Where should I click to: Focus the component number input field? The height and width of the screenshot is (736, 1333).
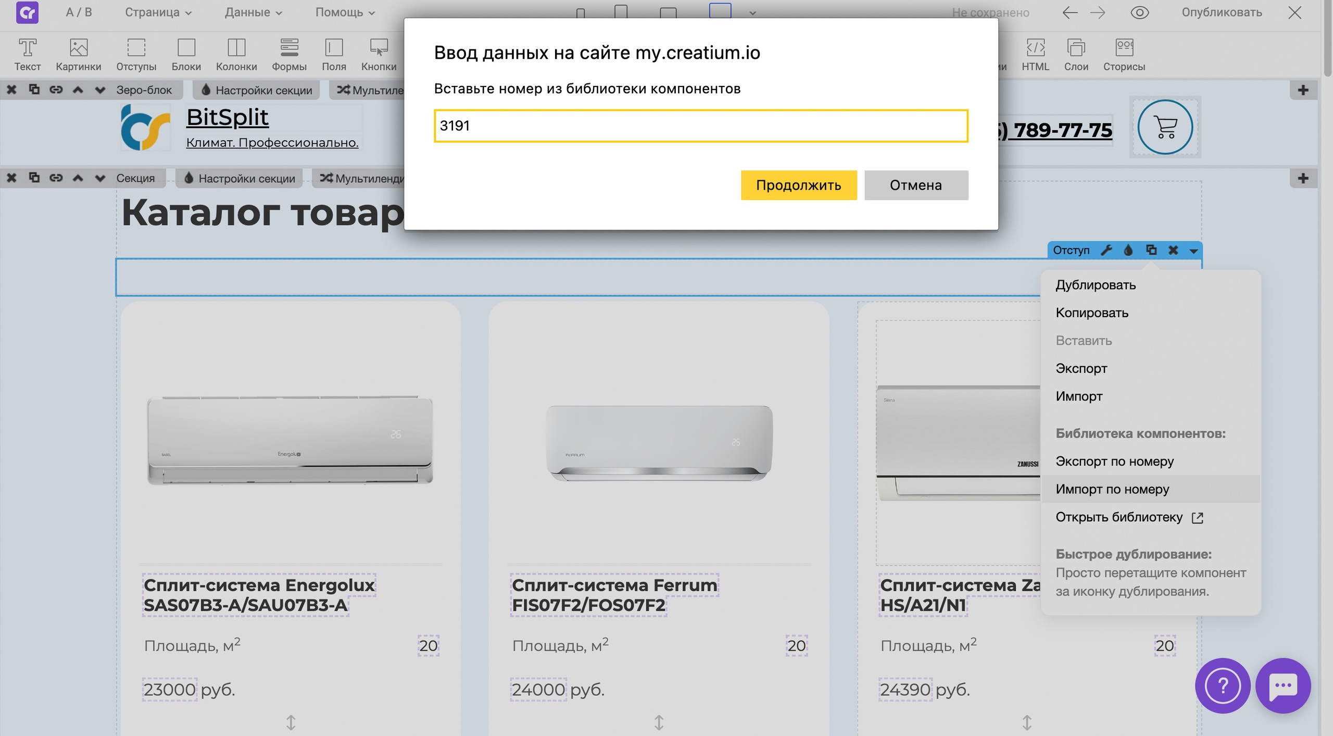tap(701, 126)
